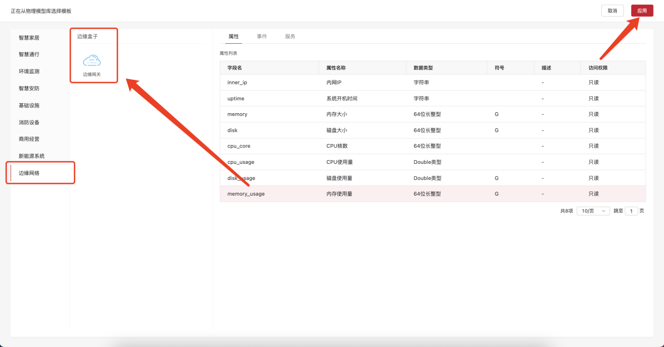The image size is (664, 347).
Task: Open the 属性 tab
Action: point(233,37)
